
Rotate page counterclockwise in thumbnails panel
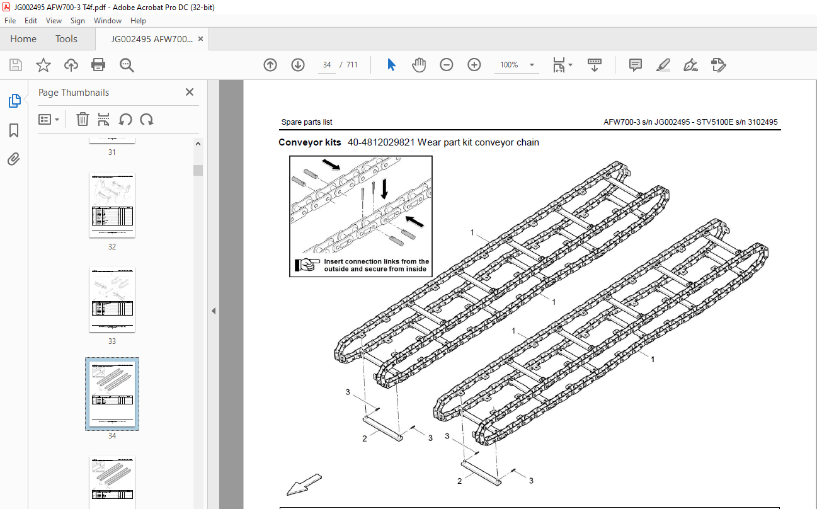point(125,119)
